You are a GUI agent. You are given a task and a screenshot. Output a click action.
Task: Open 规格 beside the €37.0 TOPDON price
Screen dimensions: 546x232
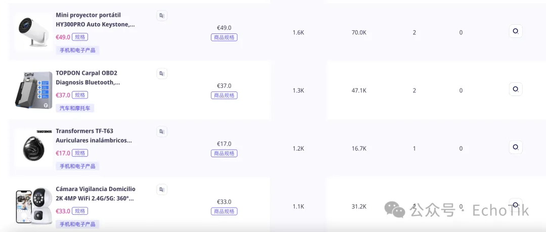pyautogui.click(x=80, y=95)
